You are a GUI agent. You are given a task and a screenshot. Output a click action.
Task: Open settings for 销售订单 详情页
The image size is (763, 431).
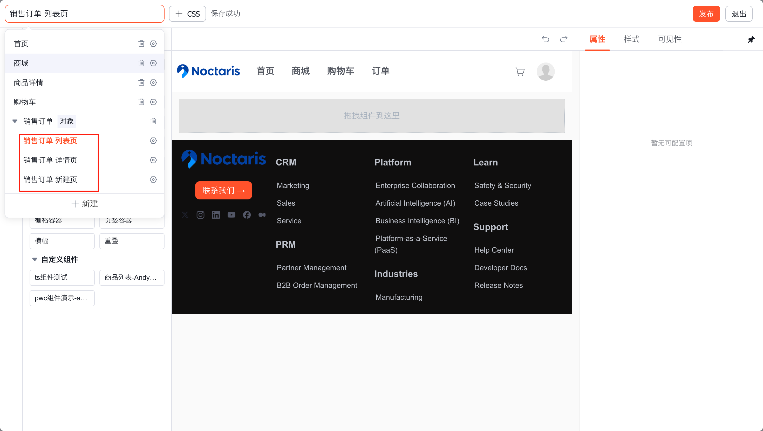[x=153, y=160]
